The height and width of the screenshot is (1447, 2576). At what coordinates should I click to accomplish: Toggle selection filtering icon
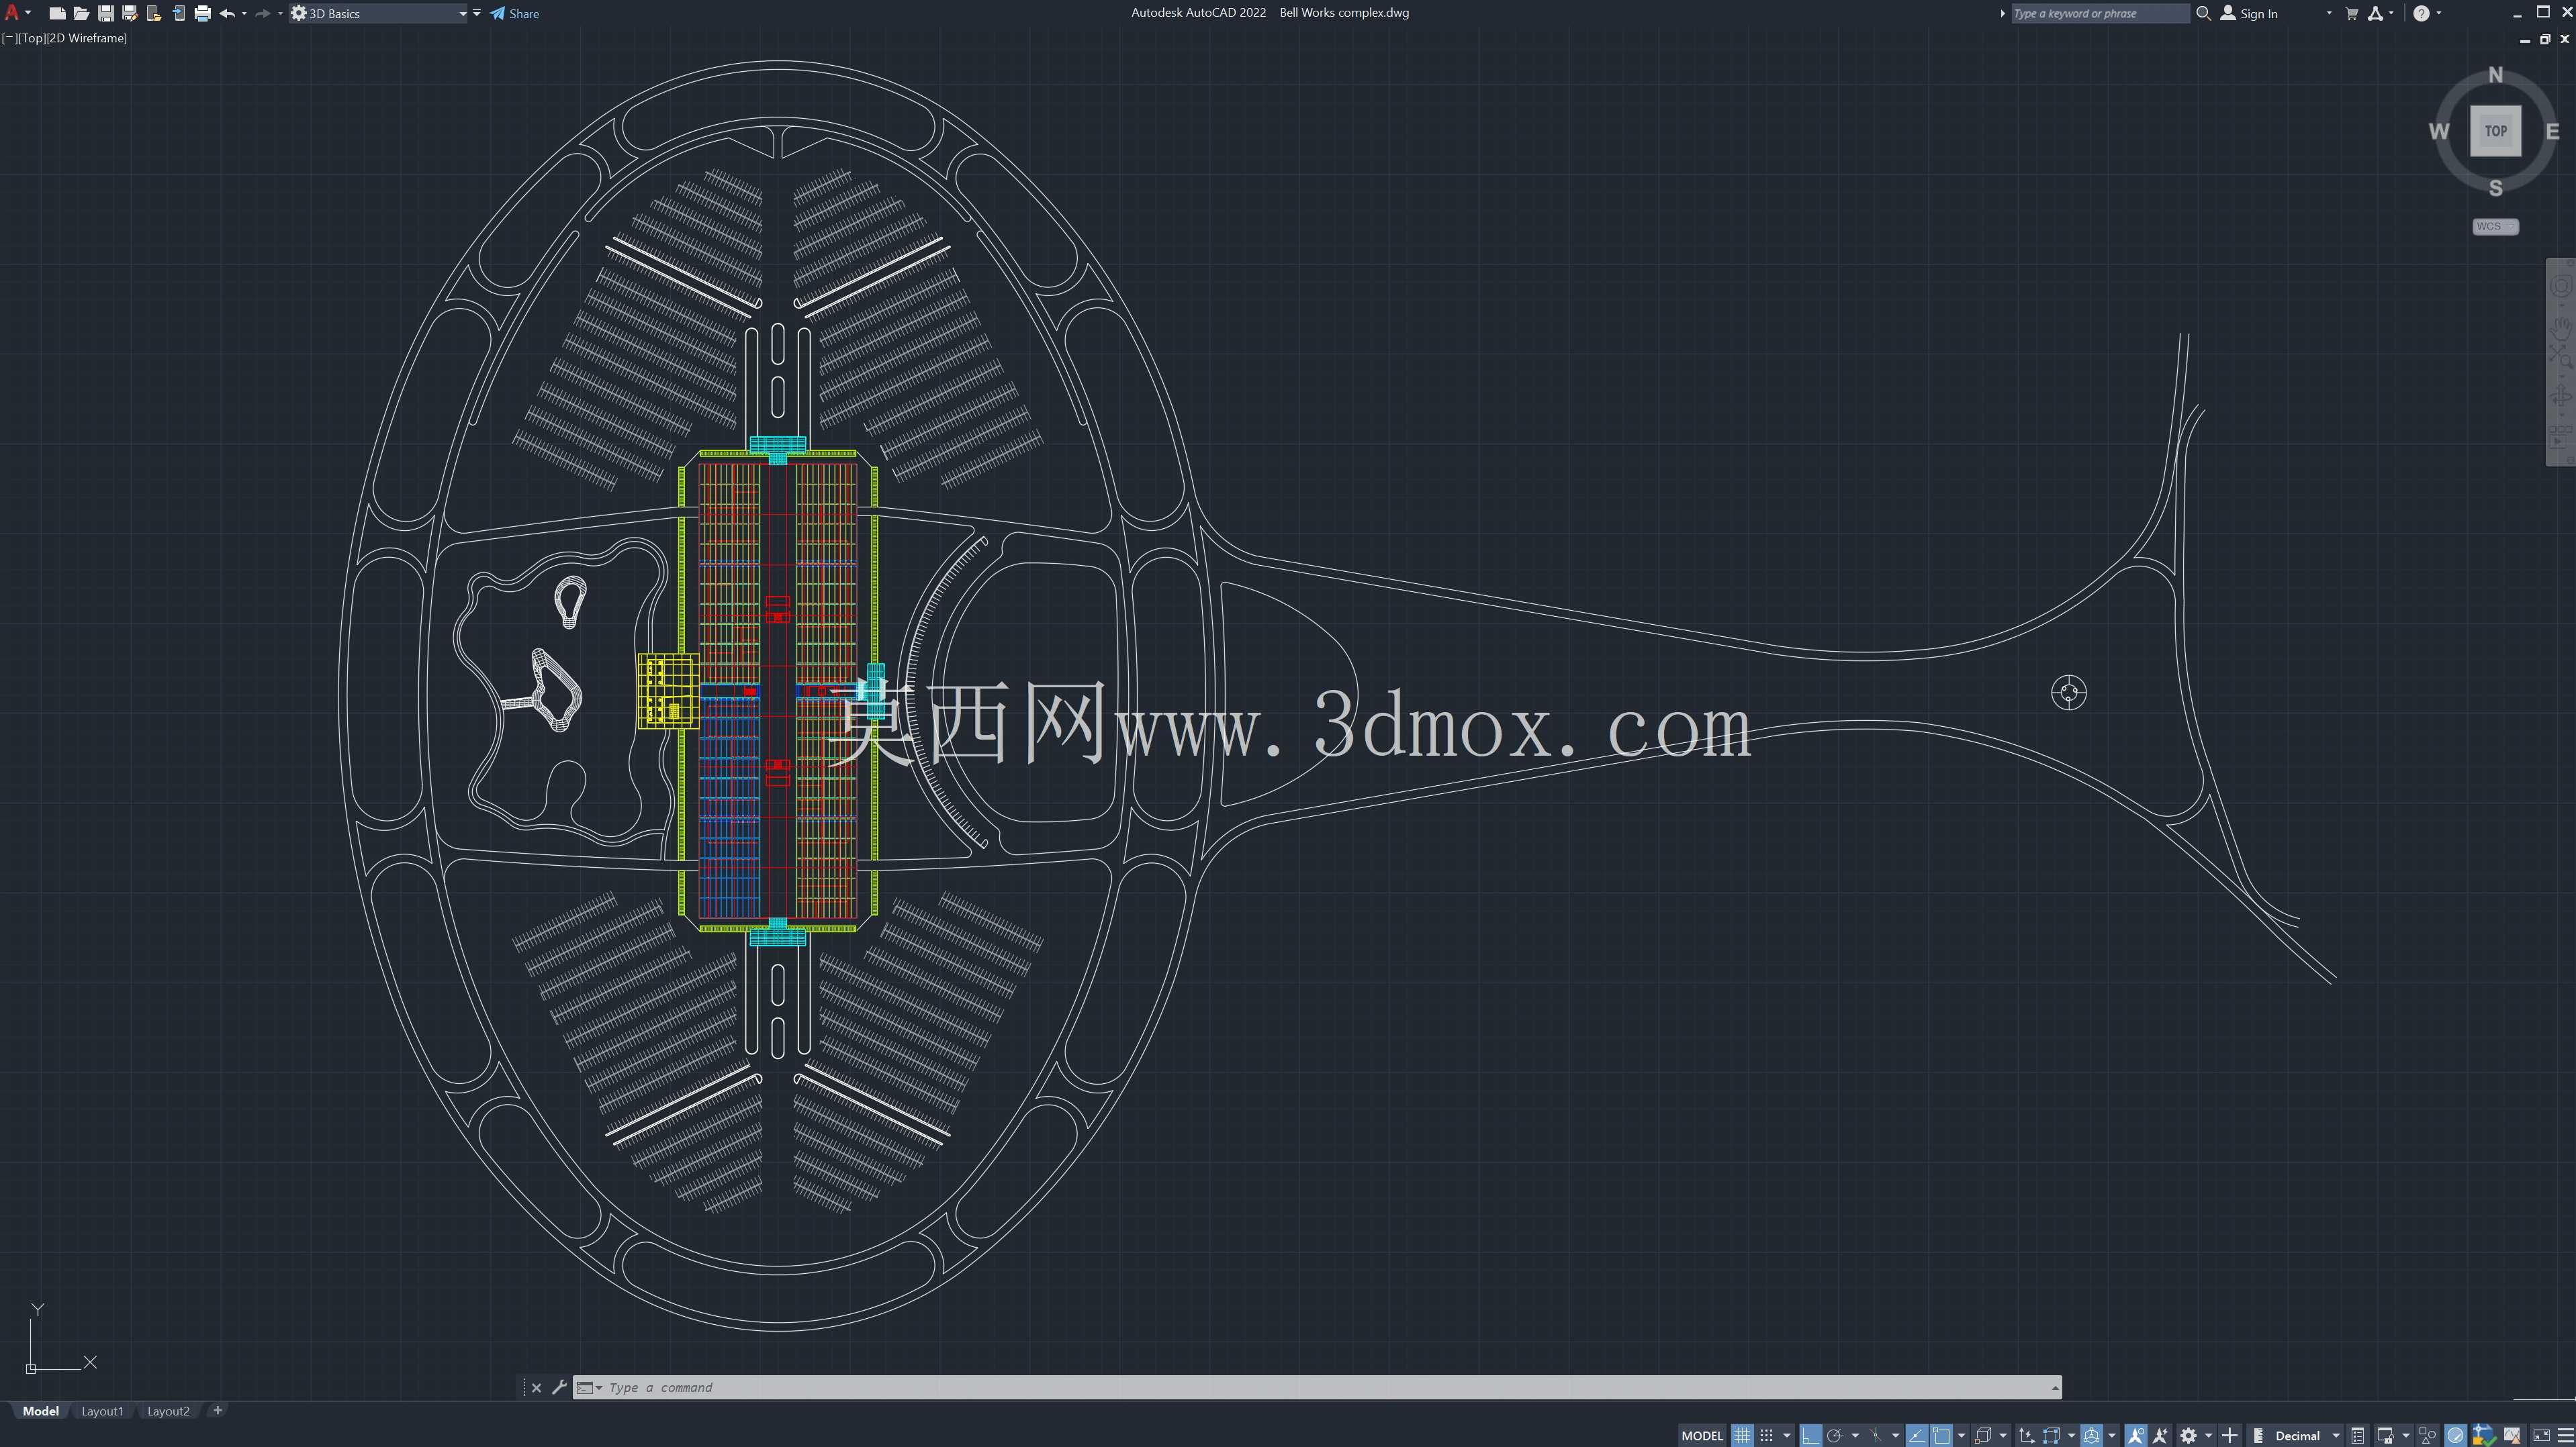coord(2051,1436)
